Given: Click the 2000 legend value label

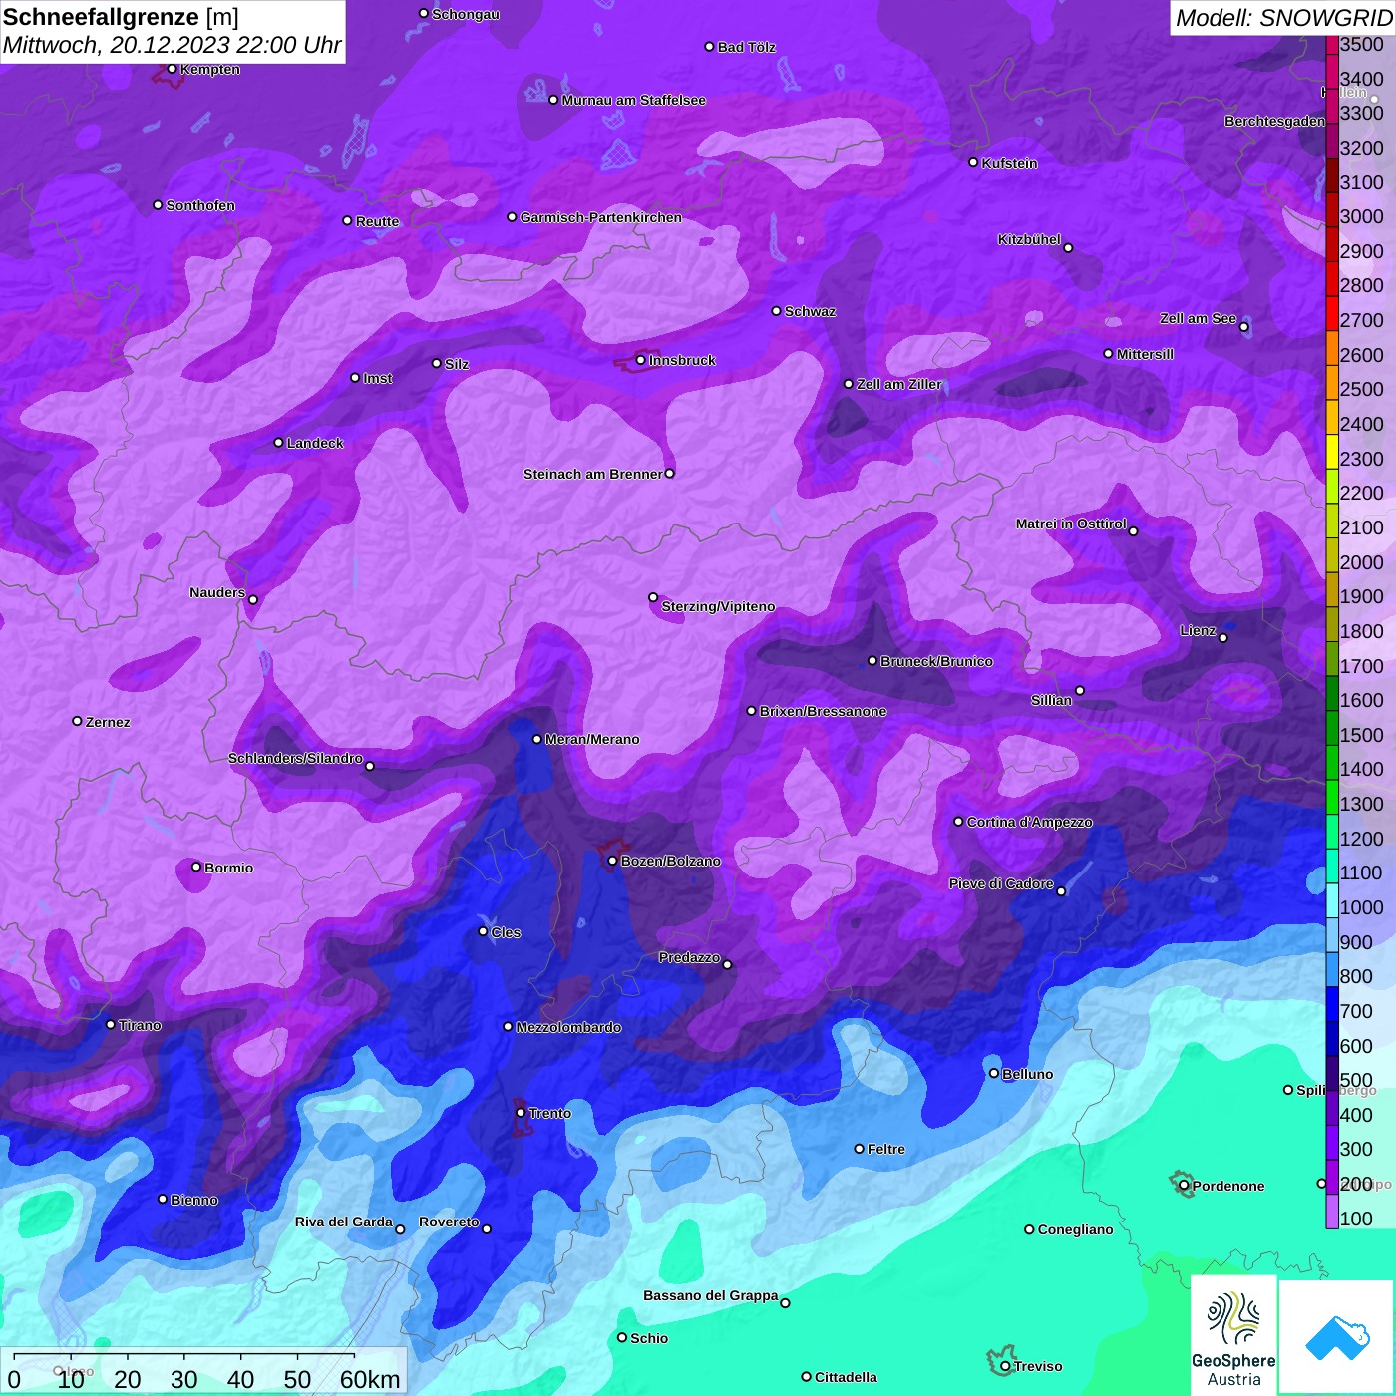Looking at the screenshot, I should 1361,562.
